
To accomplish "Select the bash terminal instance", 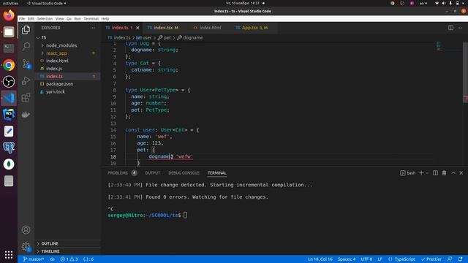I will [408, 173].
